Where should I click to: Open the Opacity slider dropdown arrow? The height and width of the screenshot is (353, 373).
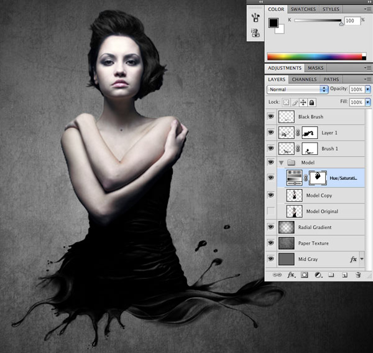click(x=368, y=89)
